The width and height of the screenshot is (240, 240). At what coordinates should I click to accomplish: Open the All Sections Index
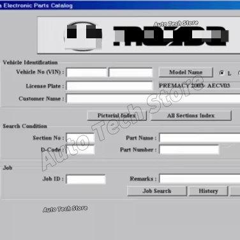[191, 116]
